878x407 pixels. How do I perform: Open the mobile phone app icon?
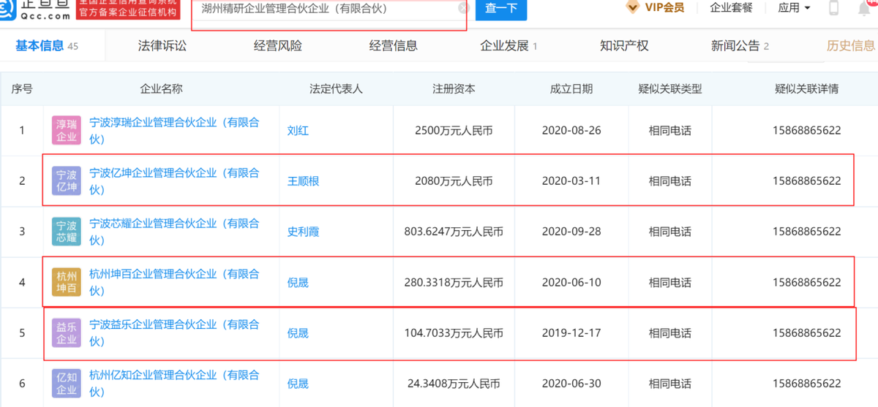click(833, 8)
